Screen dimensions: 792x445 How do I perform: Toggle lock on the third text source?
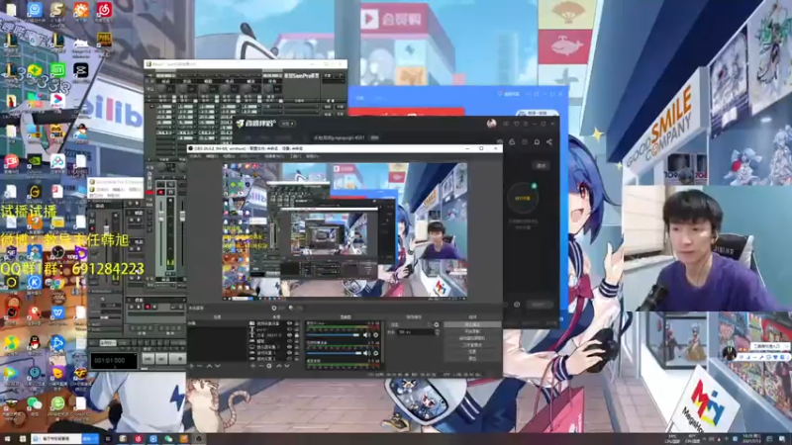click(x=296, y=335)
